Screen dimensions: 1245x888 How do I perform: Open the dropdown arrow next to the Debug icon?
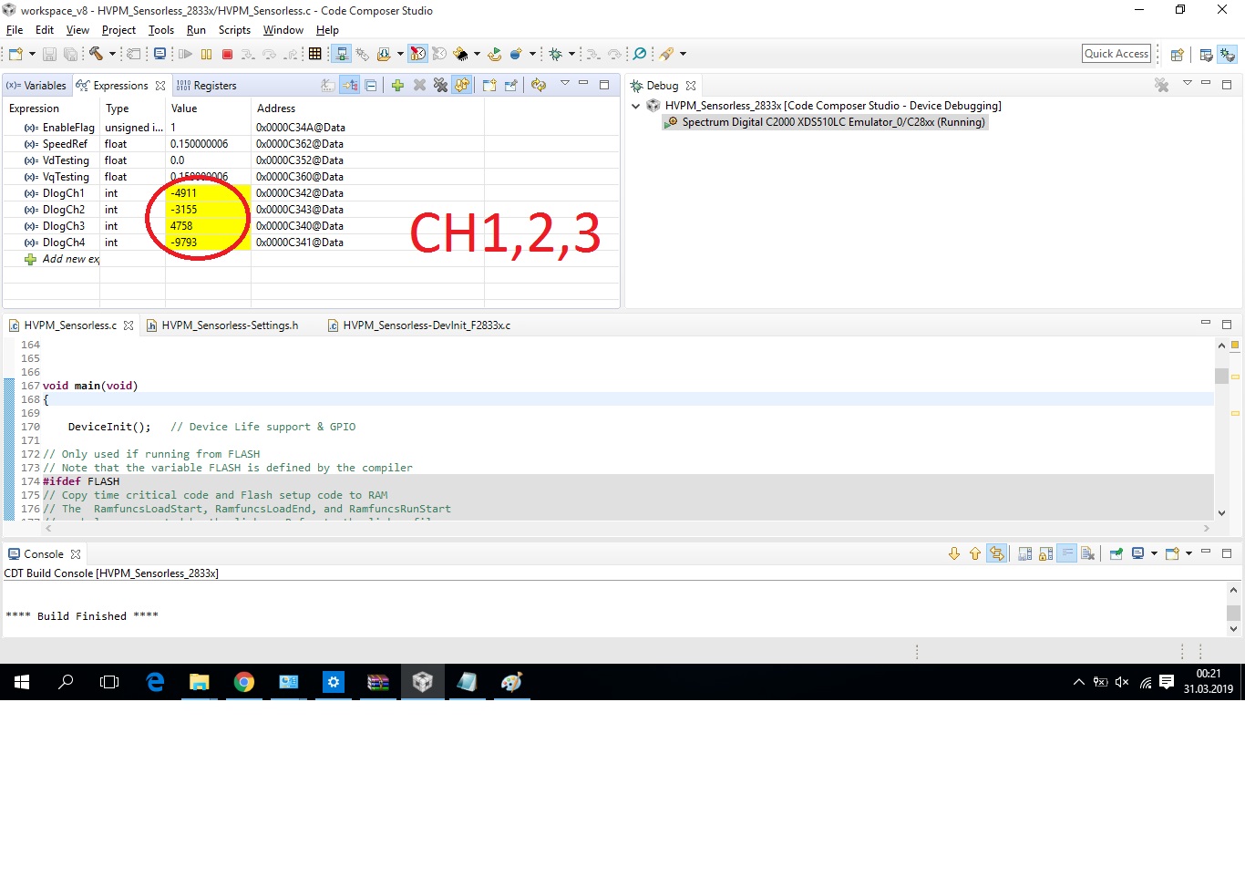click(x=571, y=54)
